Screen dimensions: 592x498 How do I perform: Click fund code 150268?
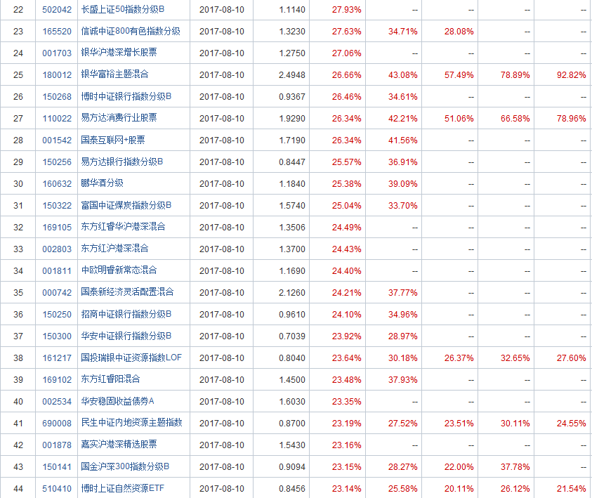click(x=57, y=96)
